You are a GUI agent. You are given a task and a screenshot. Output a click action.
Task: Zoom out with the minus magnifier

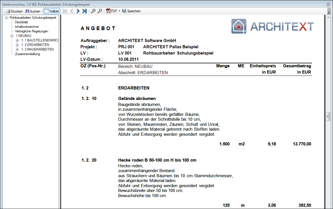[100, 11]
